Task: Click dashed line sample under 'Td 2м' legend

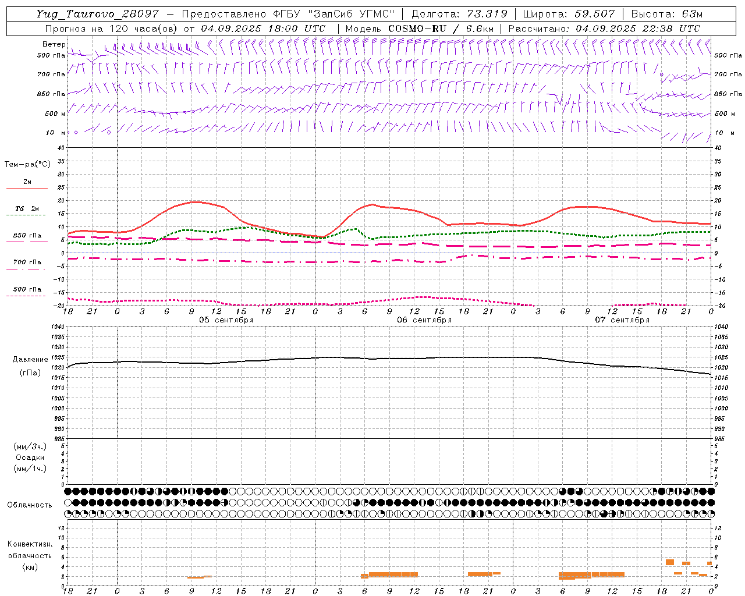Action: tap(26, 215)
